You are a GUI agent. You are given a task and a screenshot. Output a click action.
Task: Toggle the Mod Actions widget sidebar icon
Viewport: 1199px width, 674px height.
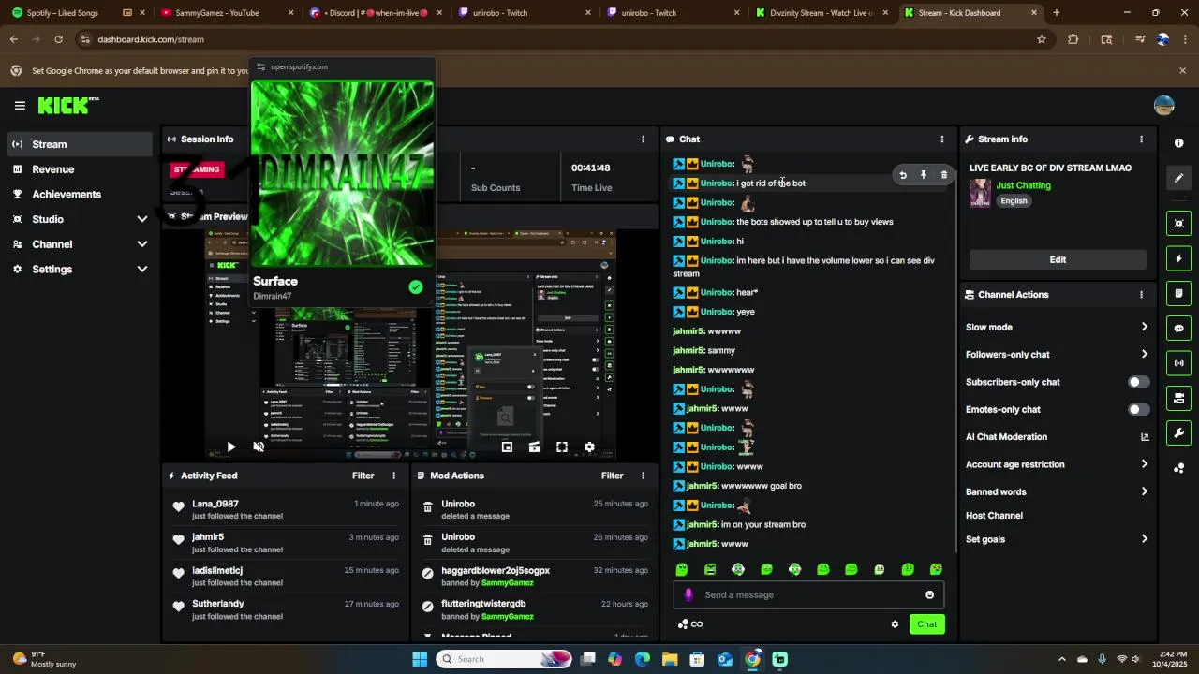(1179, 293)
